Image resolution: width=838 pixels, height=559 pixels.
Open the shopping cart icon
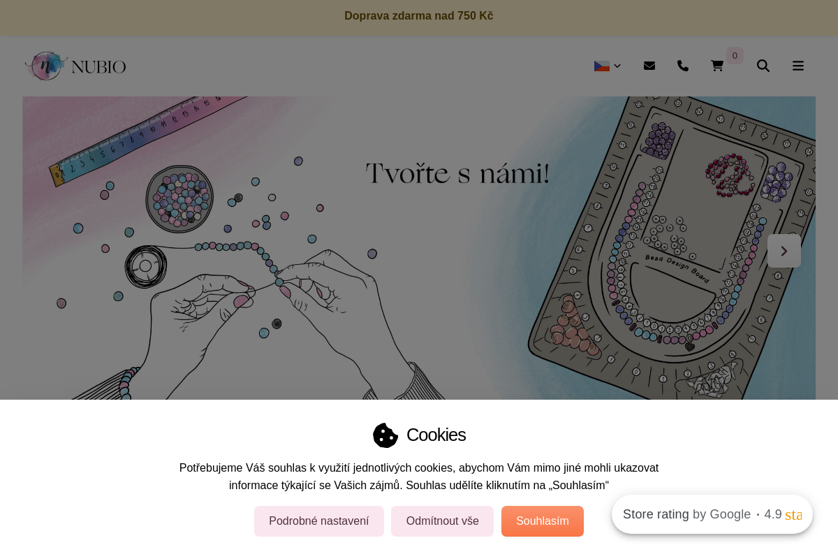[x=717, y=66]
